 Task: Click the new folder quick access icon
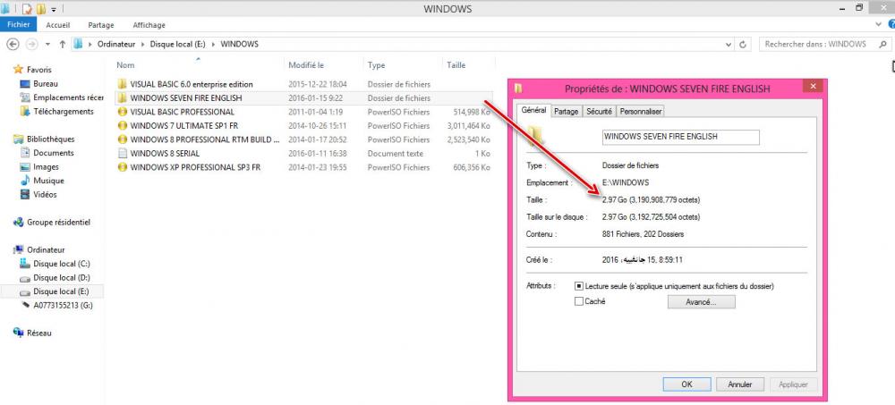click(x=41, y=9)
